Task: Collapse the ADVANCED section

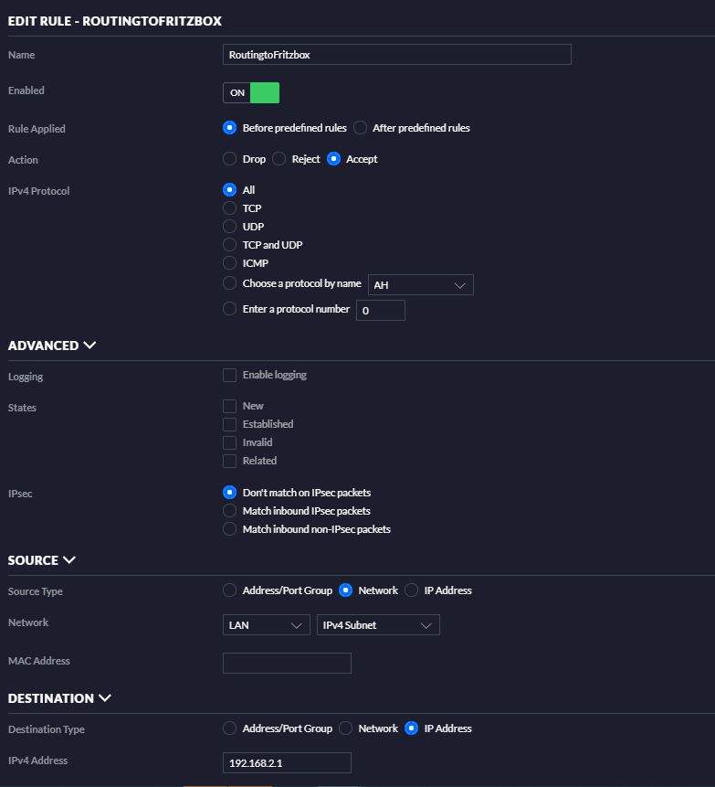Action: (52, 346)
